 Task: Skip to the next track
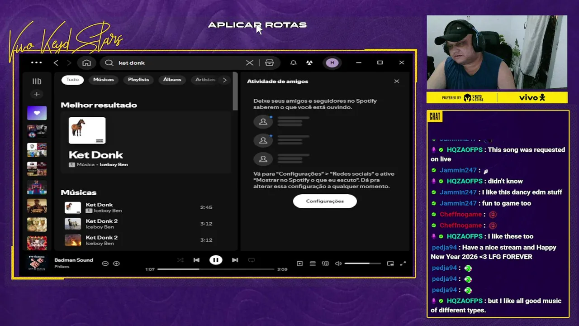(x=235, y=260)
